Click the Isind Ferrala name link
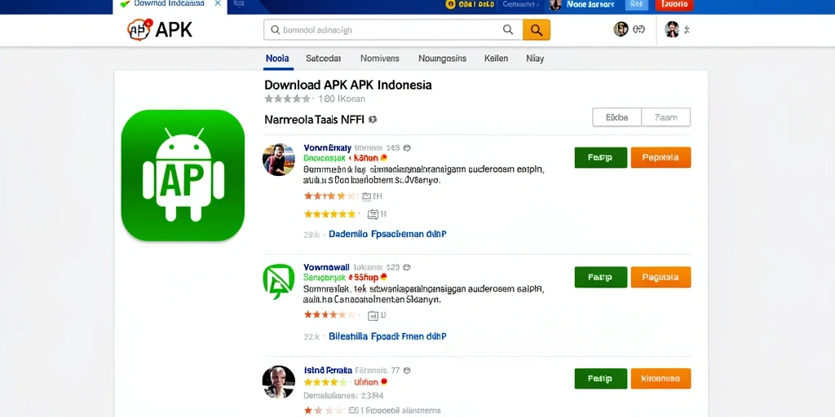Viewport: 835px width, 417px height. click(x=328, y=370)
